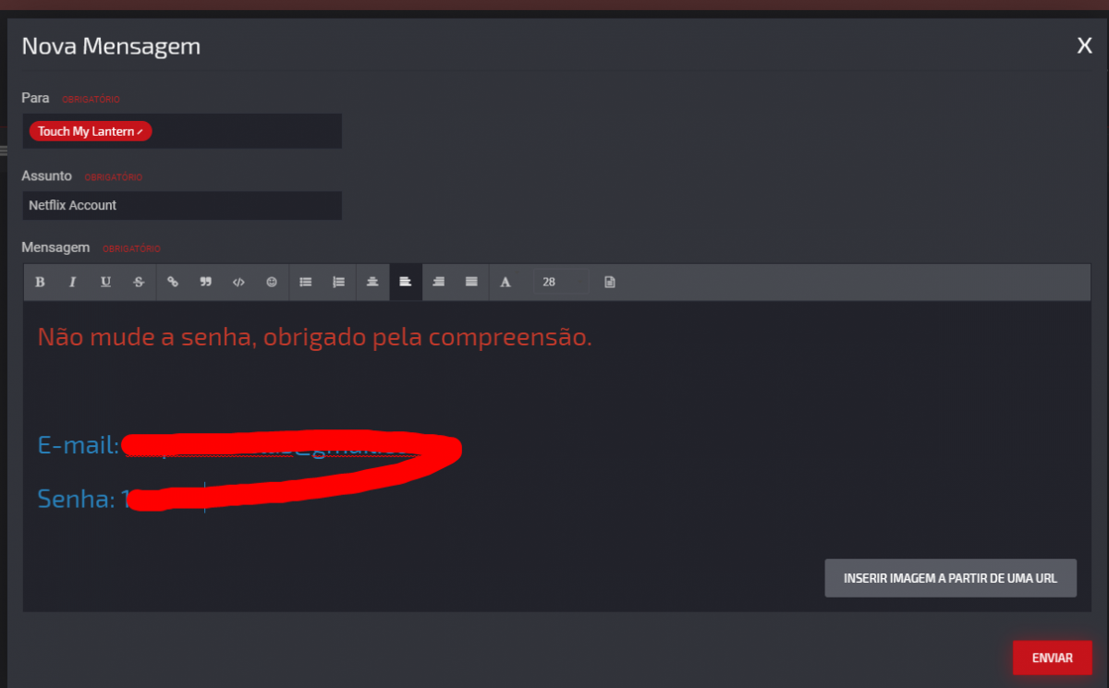The height and width of the screenshot is (688, 1109).
Task: Insert a bulleted list
Action: (306, 282)
